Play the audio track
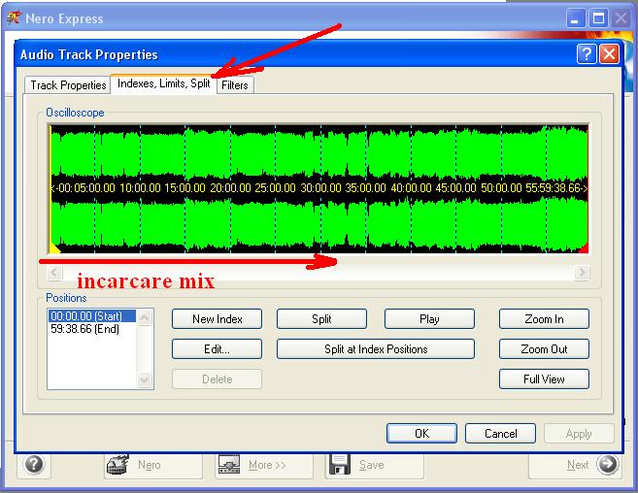 pos(429,319)
